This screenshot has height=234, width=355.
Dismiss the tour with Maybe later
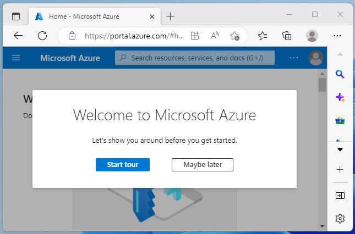[202, 165]
